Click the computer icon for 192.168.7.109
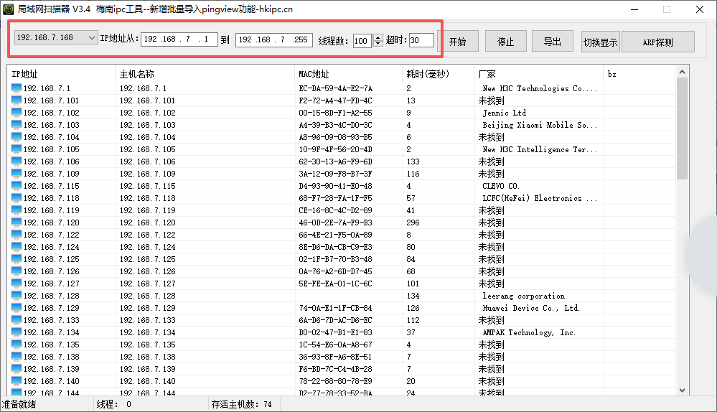The image size is (717, 412). coord(17,174)
